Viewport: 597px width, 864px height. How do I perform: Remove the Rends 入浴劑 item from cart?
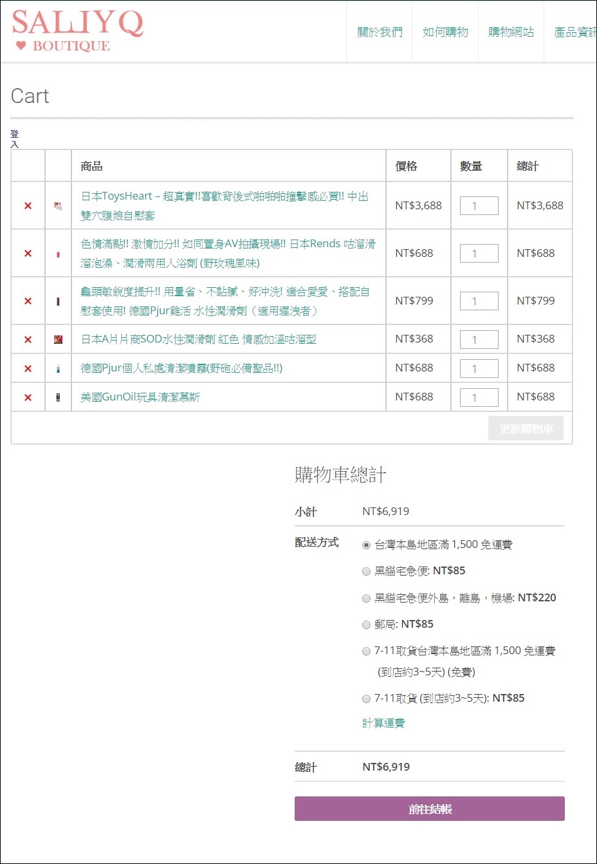(28, 254)
